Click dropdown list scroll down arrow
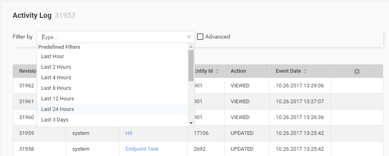The image size is (389, 156). tap(191, 123)
